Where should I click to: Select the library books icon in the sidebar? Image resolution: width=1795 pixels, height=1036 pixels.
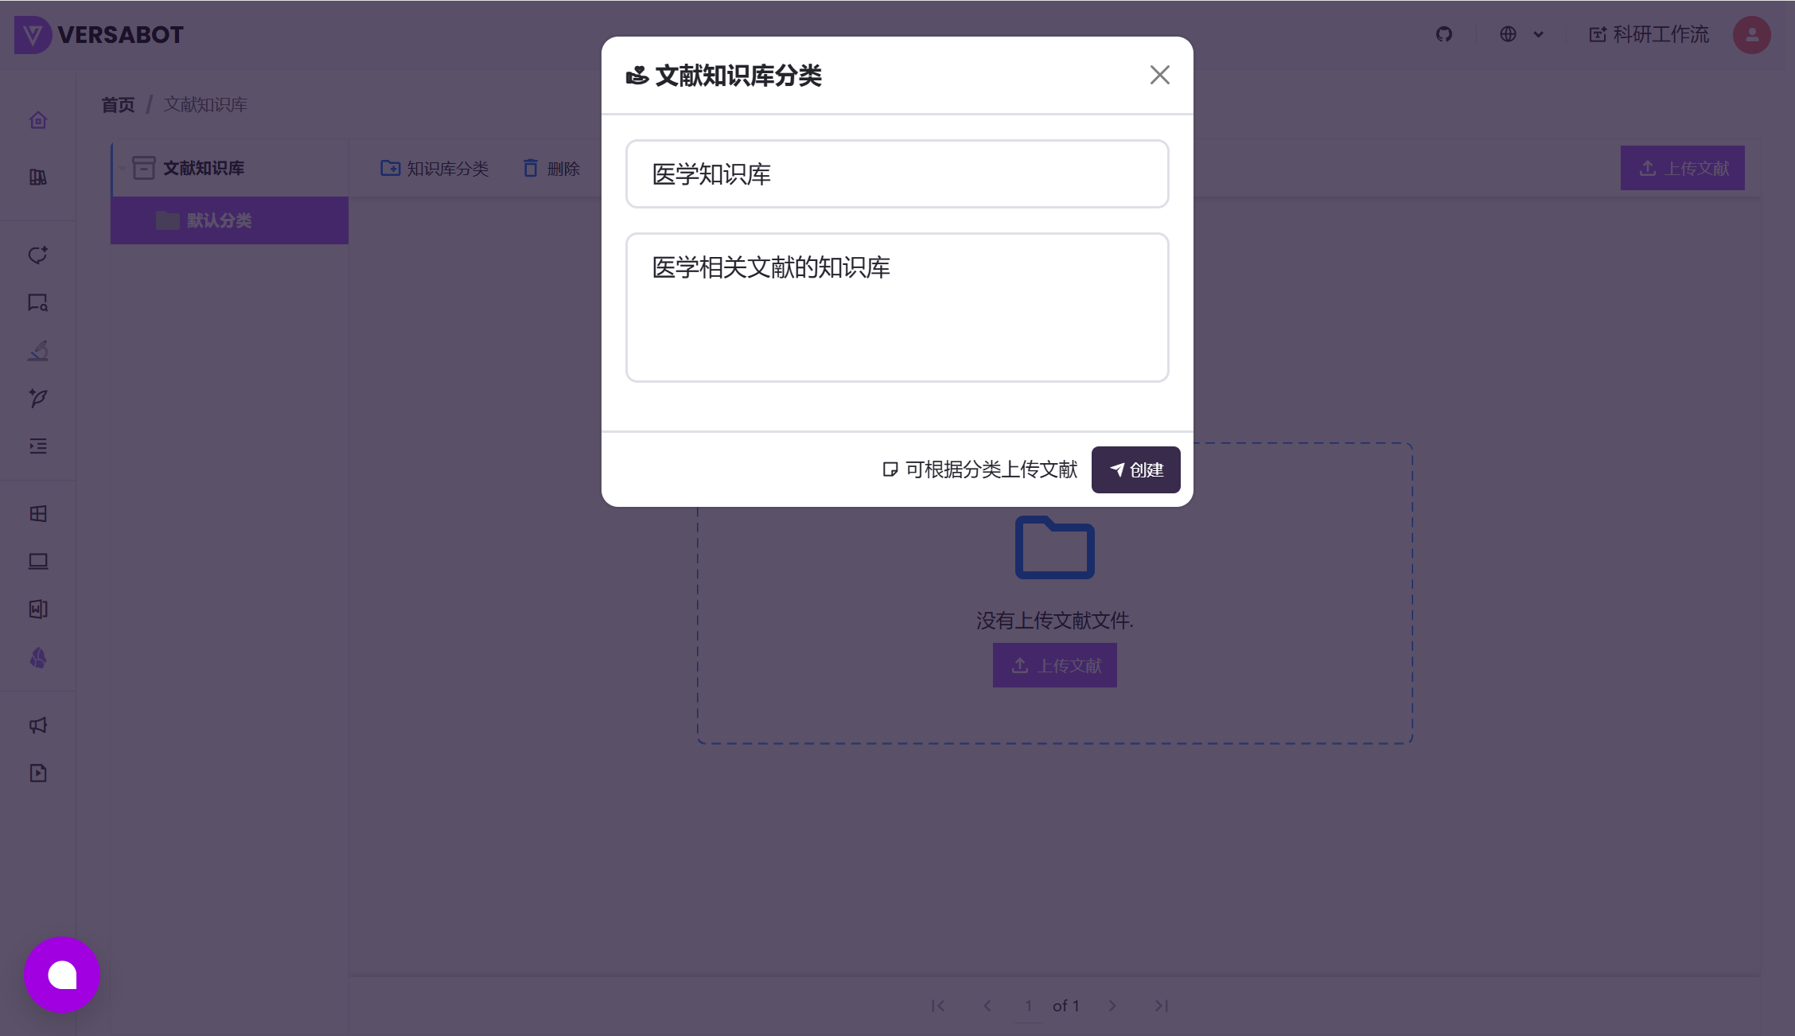[x=37, y=177]
